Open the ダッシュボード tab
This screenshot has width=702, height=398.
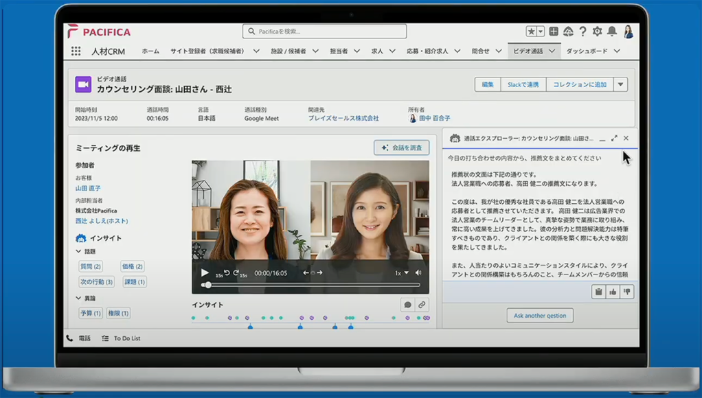[587, 51]
